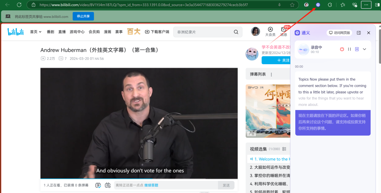Favorite this page with star icon
The height and width of the screenshot is (193, 381).
pos(292,5)
